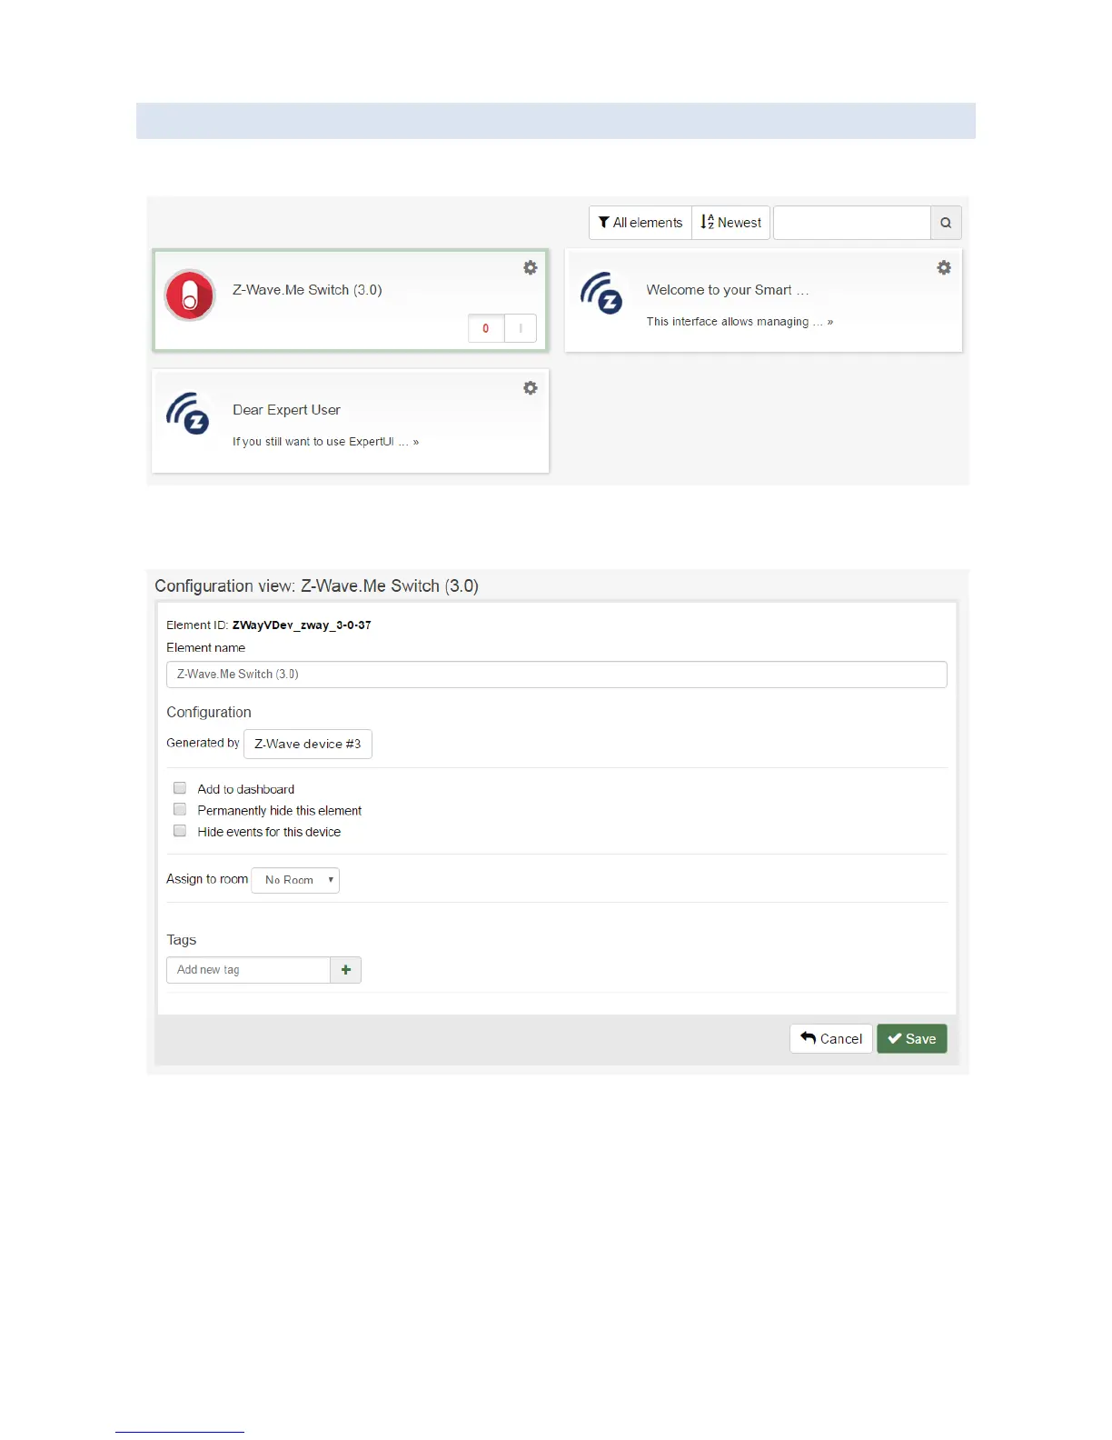This screenshot has height=1440, width=1112.
Task: Open the All elements filter dropdown
Action: (x=640, y=223)
